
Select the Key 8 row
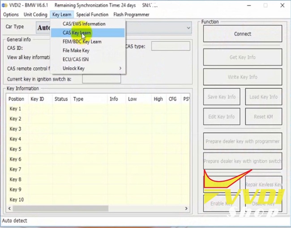[98, 179]
